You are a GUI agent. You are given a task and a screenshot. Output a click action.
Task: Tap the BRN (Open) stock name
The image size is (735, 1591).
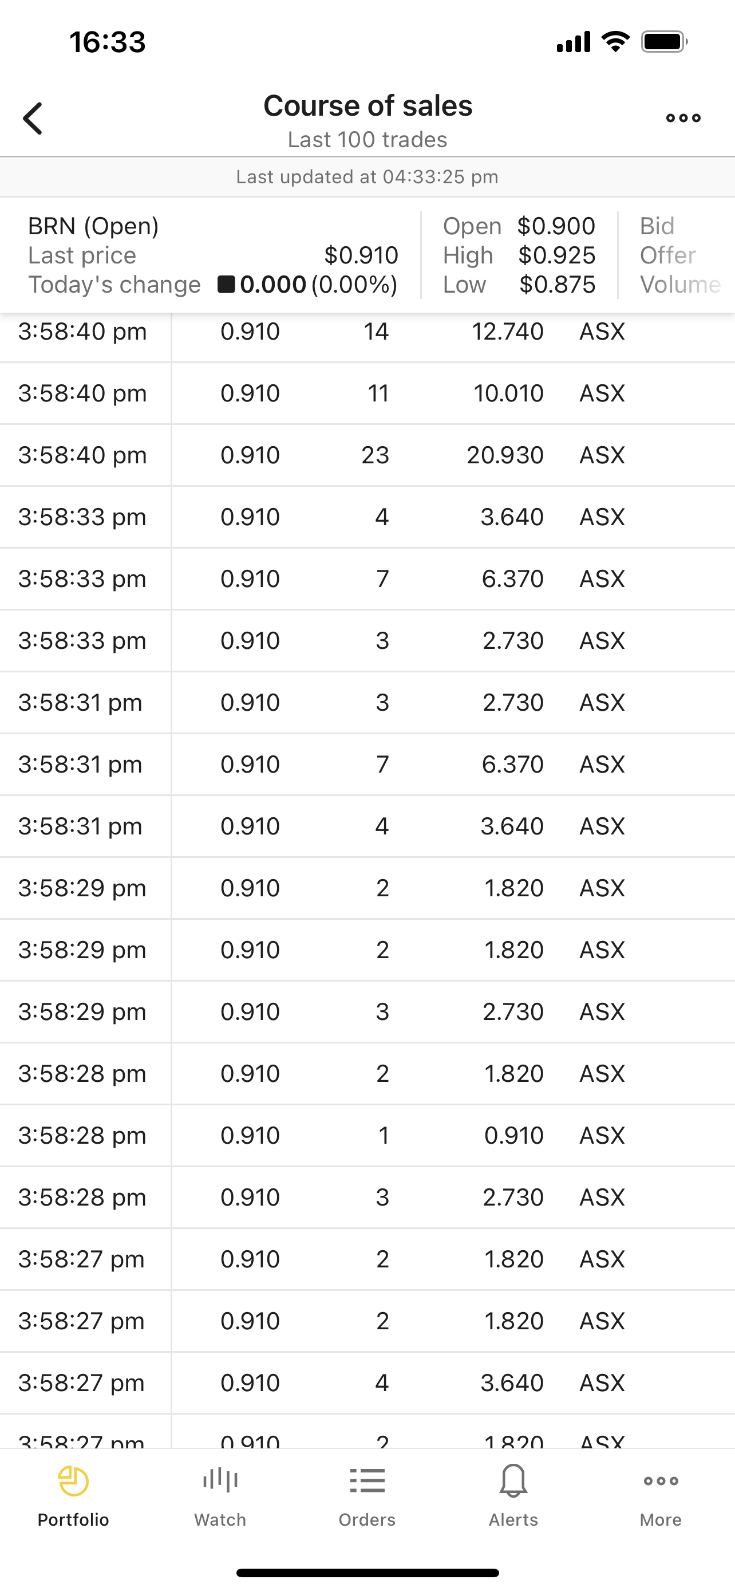pos(93,226)
